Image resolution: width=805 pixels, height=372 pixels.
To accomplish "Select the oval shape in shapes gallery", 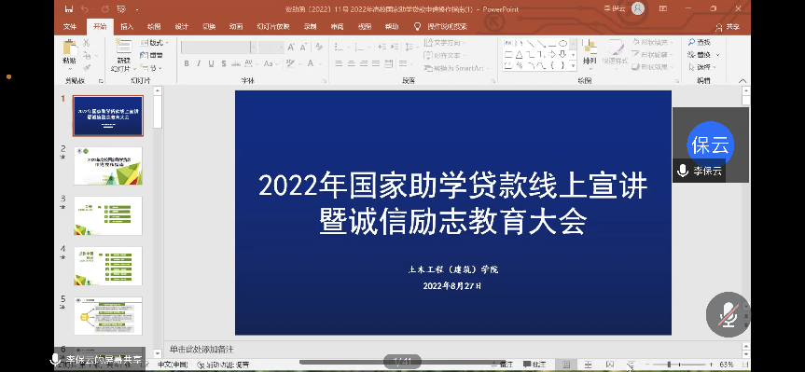I will pos(562,44).
